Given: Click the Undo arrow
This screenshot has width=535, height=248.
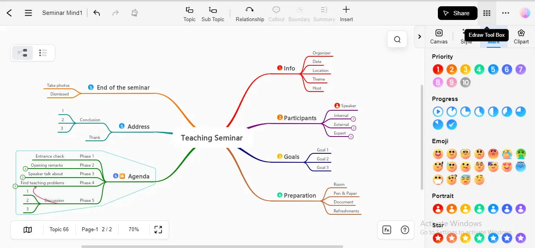Looking at the screenshot, I should [97, 13].
